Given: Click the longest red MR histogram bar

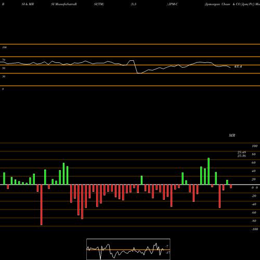Looking at the screenshot, I should 42,205.
